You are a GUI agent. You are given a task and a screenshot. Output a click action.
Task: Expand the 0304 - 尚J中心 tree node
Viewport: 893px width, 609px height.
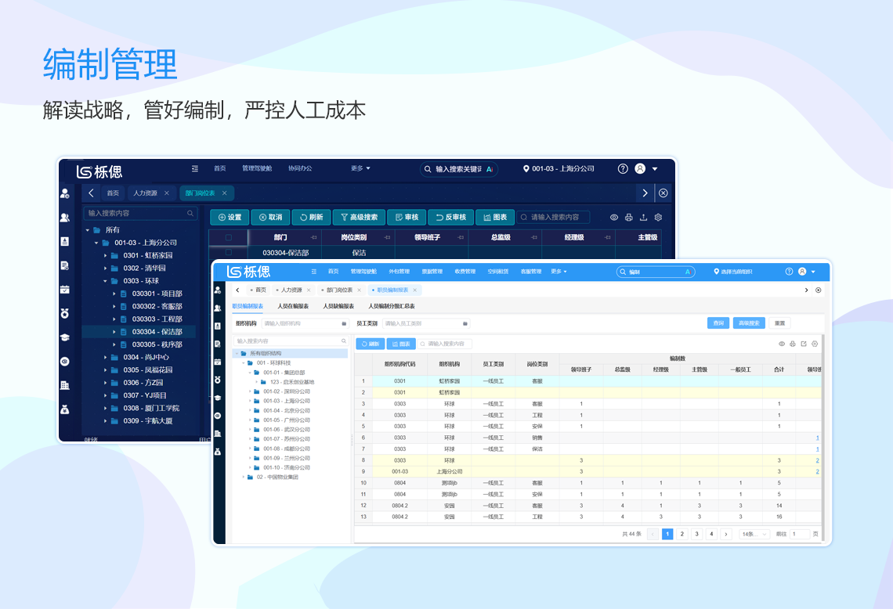pyautogui.click(x=105, y=357)
